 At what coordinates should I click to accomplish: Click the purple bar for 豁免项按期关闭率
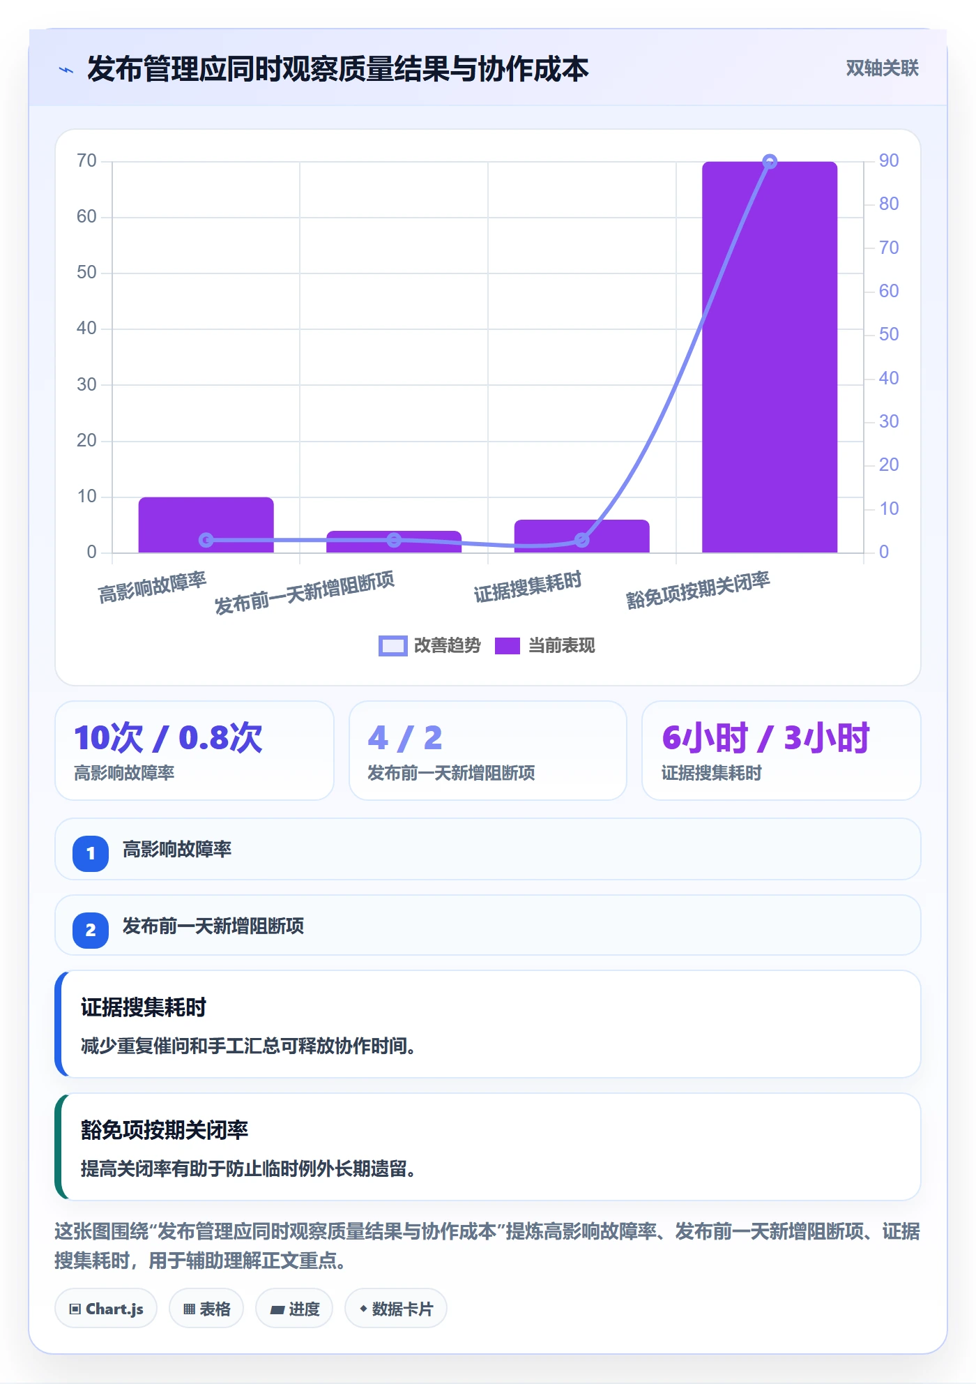pyautogui.click(x=770, y=357)
